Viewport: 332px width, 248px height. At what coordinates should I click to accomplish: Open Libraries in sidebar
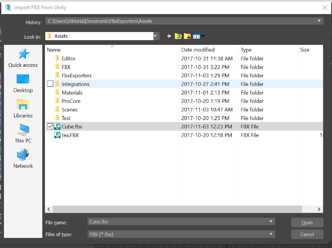tap(23, 109)
